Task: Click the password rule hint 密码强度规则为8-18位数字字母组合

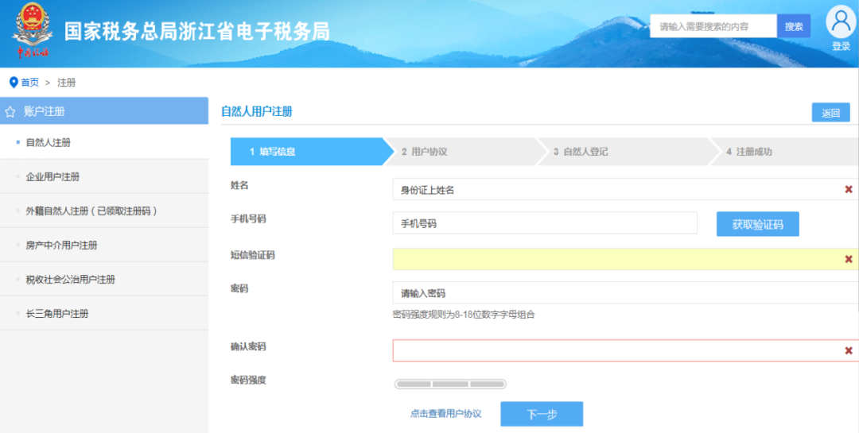Action: [464, 314]
